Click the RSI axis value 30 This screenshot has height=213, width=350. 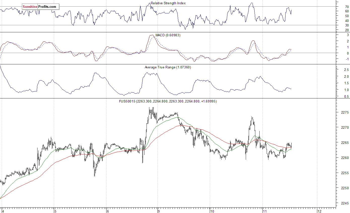347,25
